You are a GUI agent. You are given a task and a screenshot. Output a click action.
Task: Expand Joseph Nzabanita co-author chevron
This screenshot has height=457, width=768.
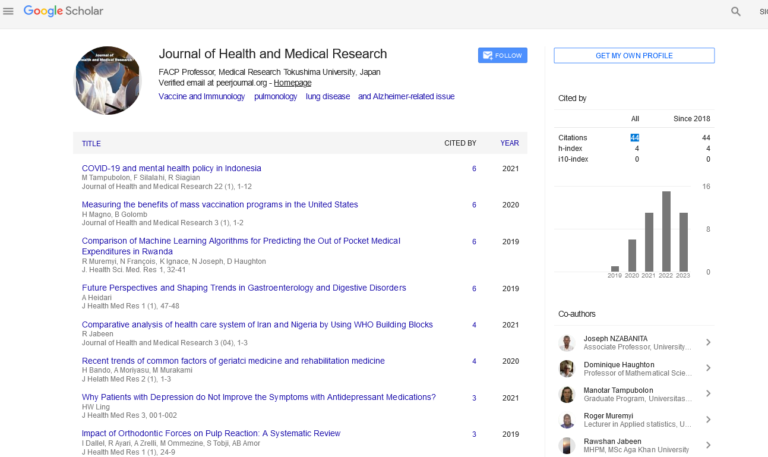[x=708, y=342]
